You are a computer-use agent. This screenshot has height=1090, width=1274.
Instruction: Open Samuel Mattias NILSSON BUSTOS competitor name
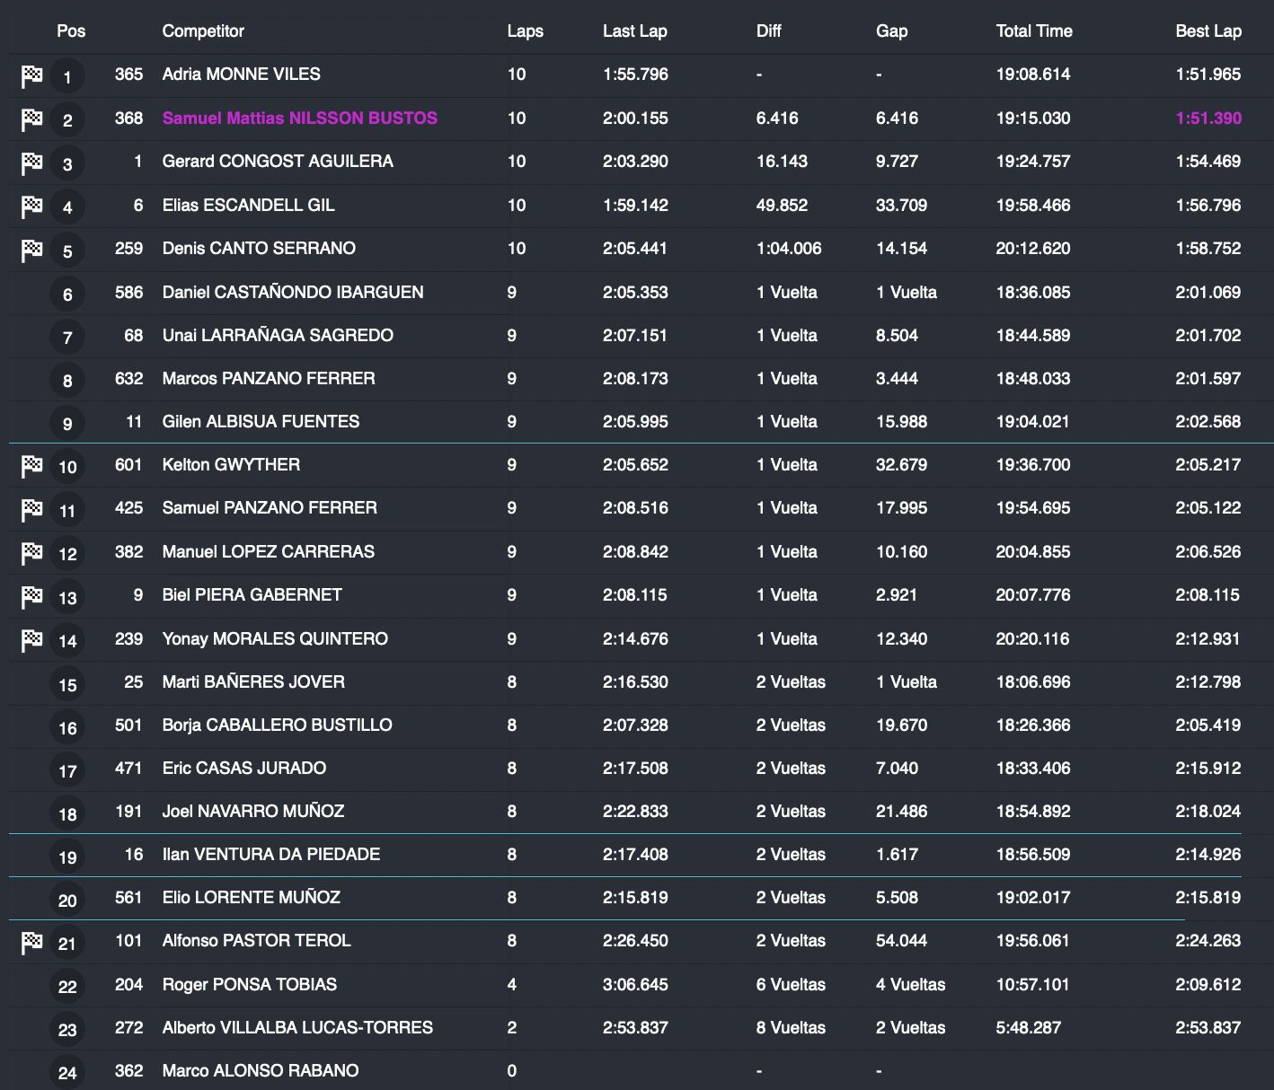tap(299, 119)
